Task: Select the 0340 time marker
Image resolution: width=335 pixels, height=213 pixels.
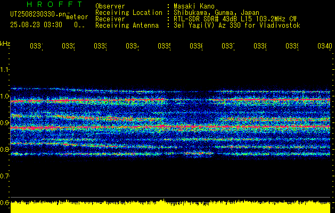Action: pyautogui.click(x=325, y=46)
